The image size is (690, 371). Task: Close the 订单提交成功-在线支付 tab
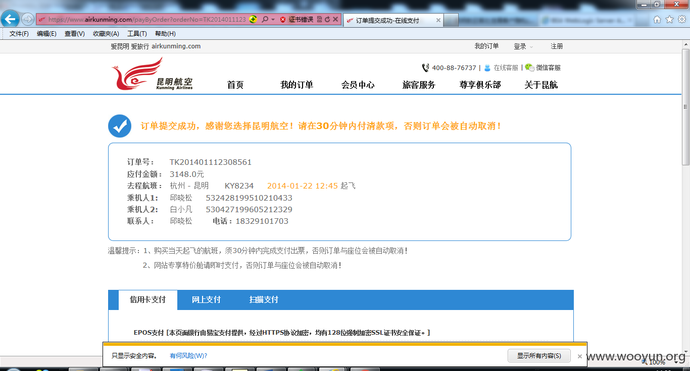point(438,21)
